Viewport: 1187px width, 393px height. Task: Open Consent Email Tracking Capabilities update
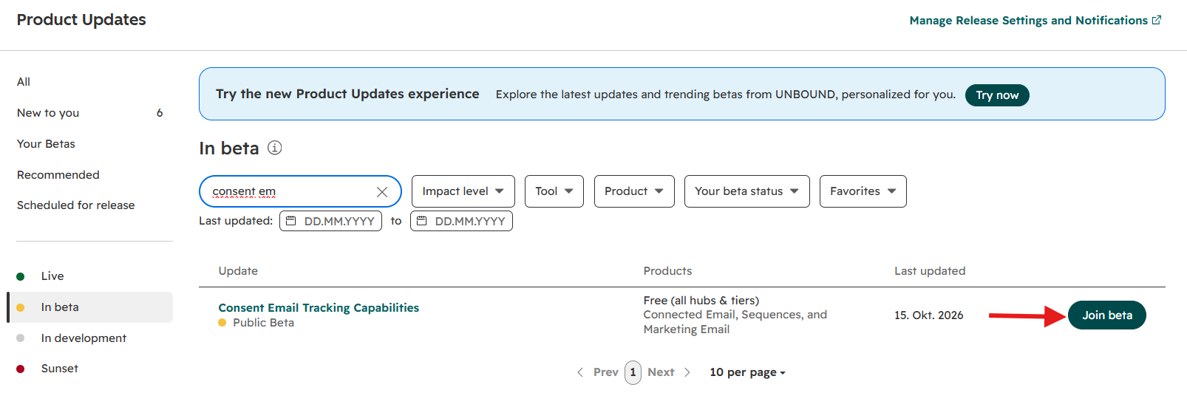[x=319, y=308]
